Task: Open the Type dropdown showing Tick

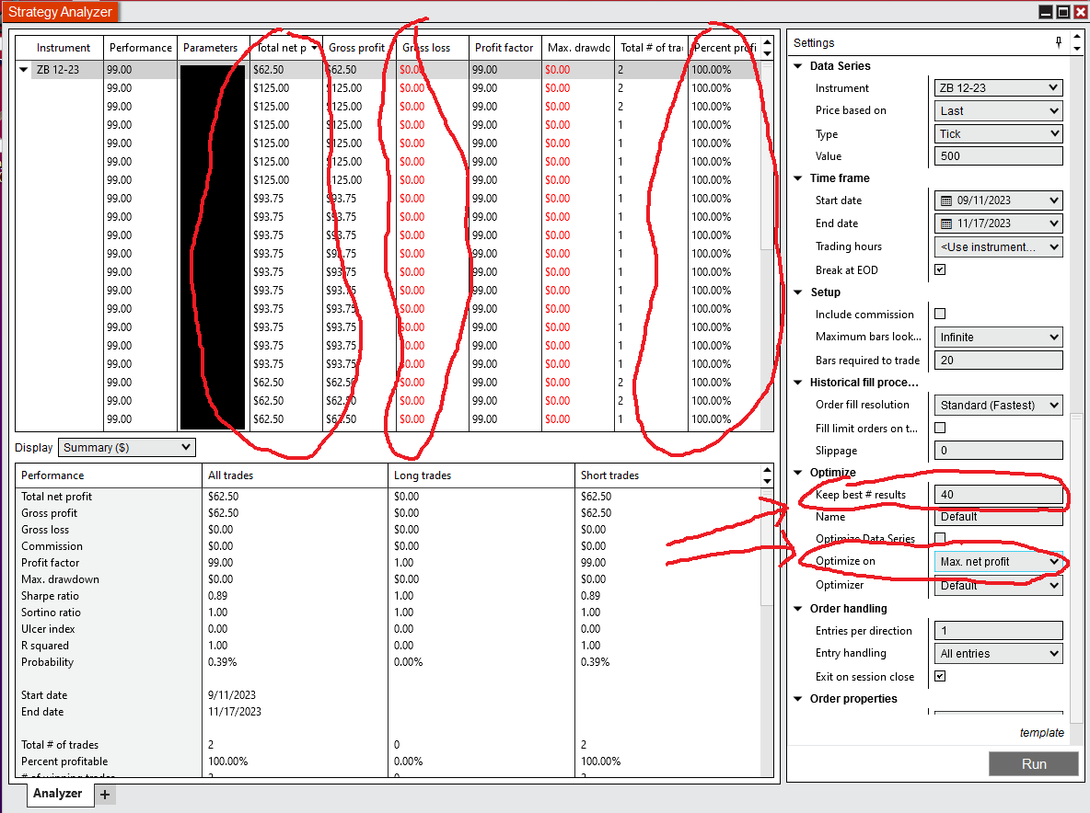Action: 998,134
